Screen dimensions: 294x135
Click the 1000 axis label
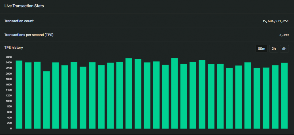9,101
